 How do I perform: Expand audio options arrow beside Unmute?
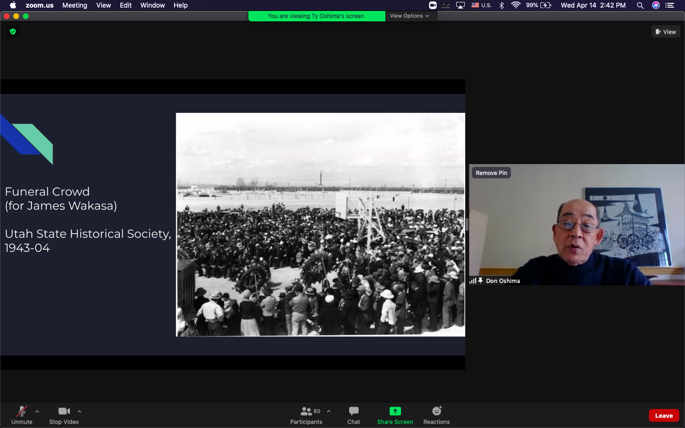tap(37, 411)
